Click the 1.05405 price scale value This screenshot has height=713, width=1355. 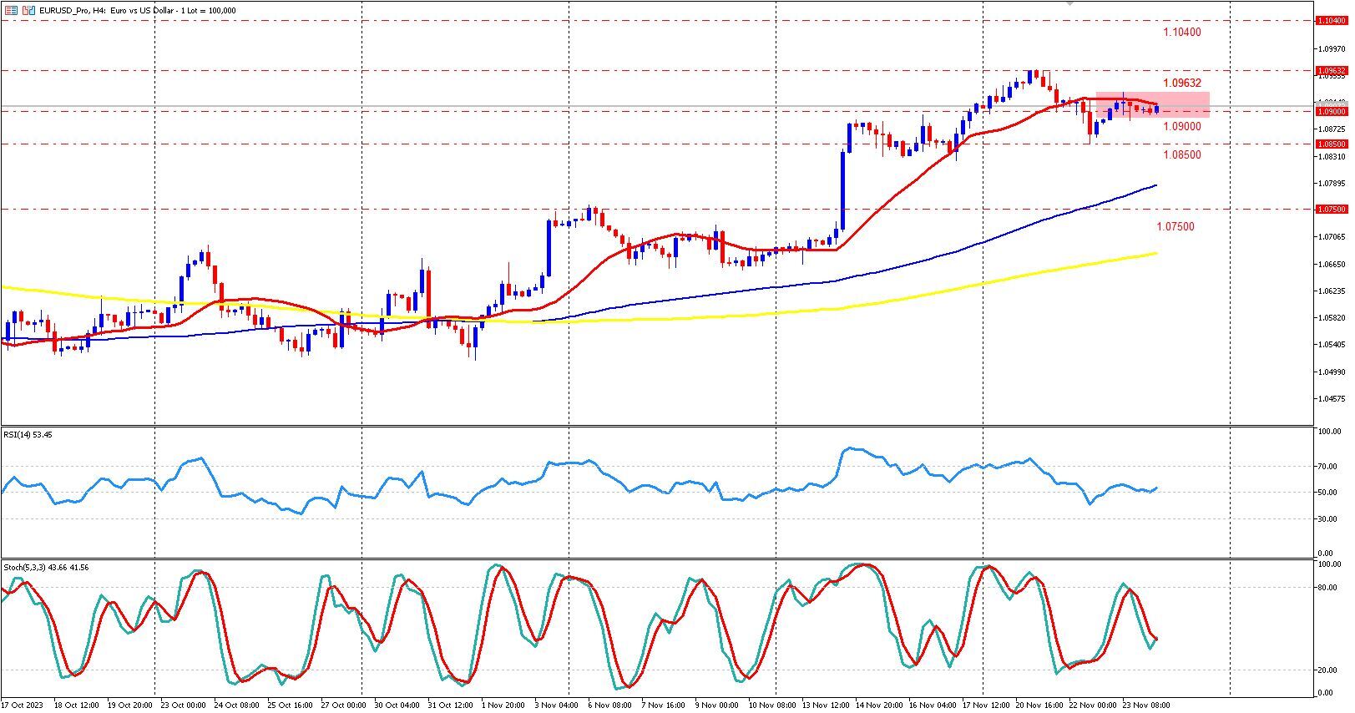pos(1332,345)
